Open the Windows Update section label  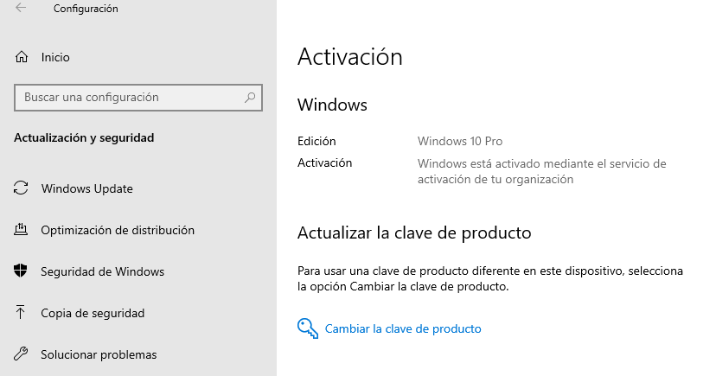(x=86, y=188)
